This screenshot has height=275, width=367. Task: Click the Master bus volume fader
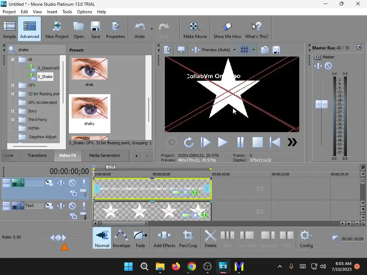321,104
